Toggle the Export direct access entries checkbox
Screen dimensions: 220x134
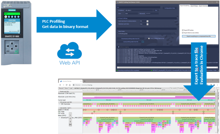pyautogui.click(x=183, y=33)
